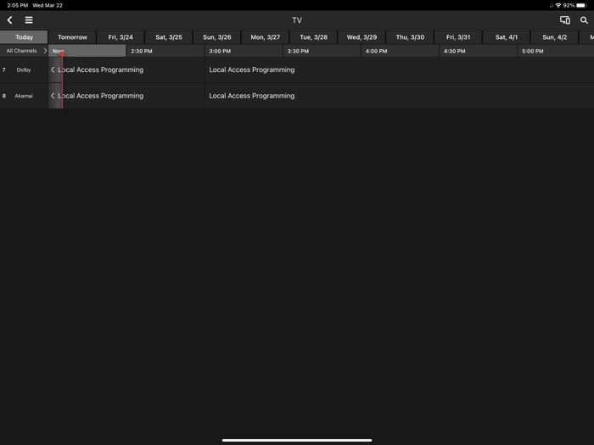Click the Now time header

87,51
